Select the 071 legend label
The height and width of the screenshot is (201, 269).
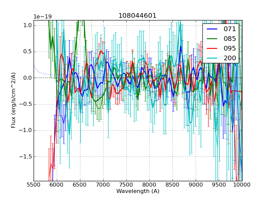click(230, 29)
